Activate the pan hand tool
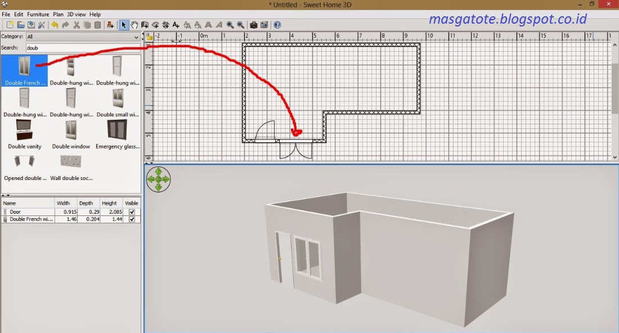The height and width of the screenshot is (333, 619). [133, 25]
